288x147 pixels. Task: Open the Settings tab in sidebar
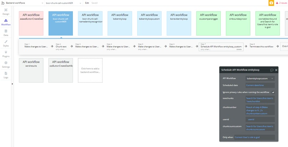[x=6, y=65]
